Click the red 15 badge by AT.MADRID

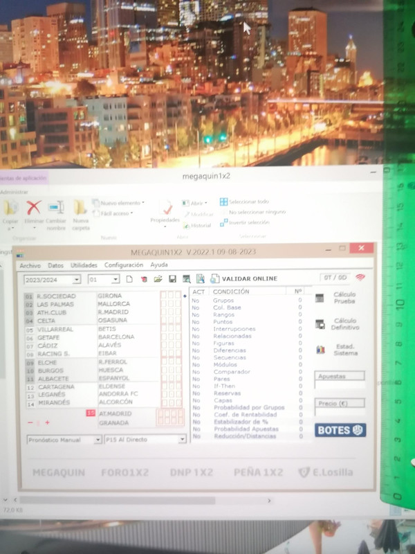point(91,413)
